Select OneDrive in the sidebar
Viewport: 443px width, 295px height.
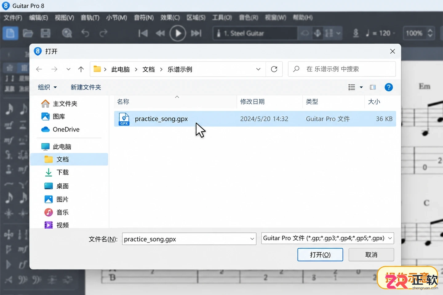[x=60, y=129]
